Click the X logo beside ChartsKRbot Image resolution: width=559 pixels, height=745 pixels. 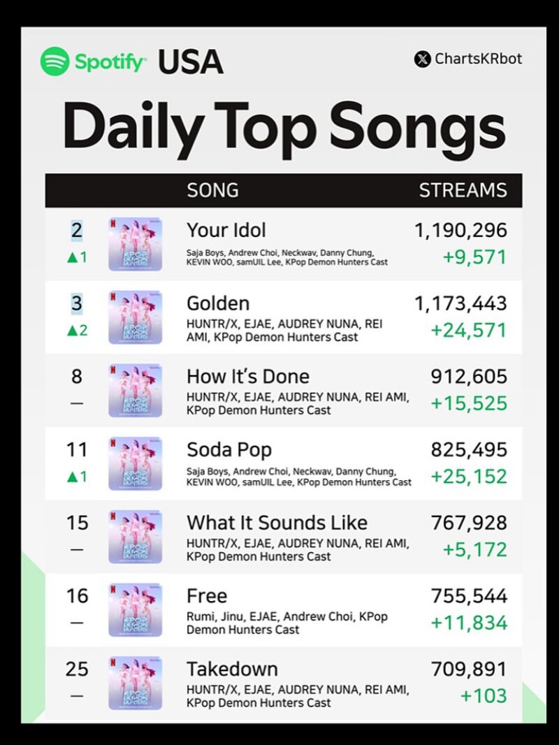click(x=422, y=59)
